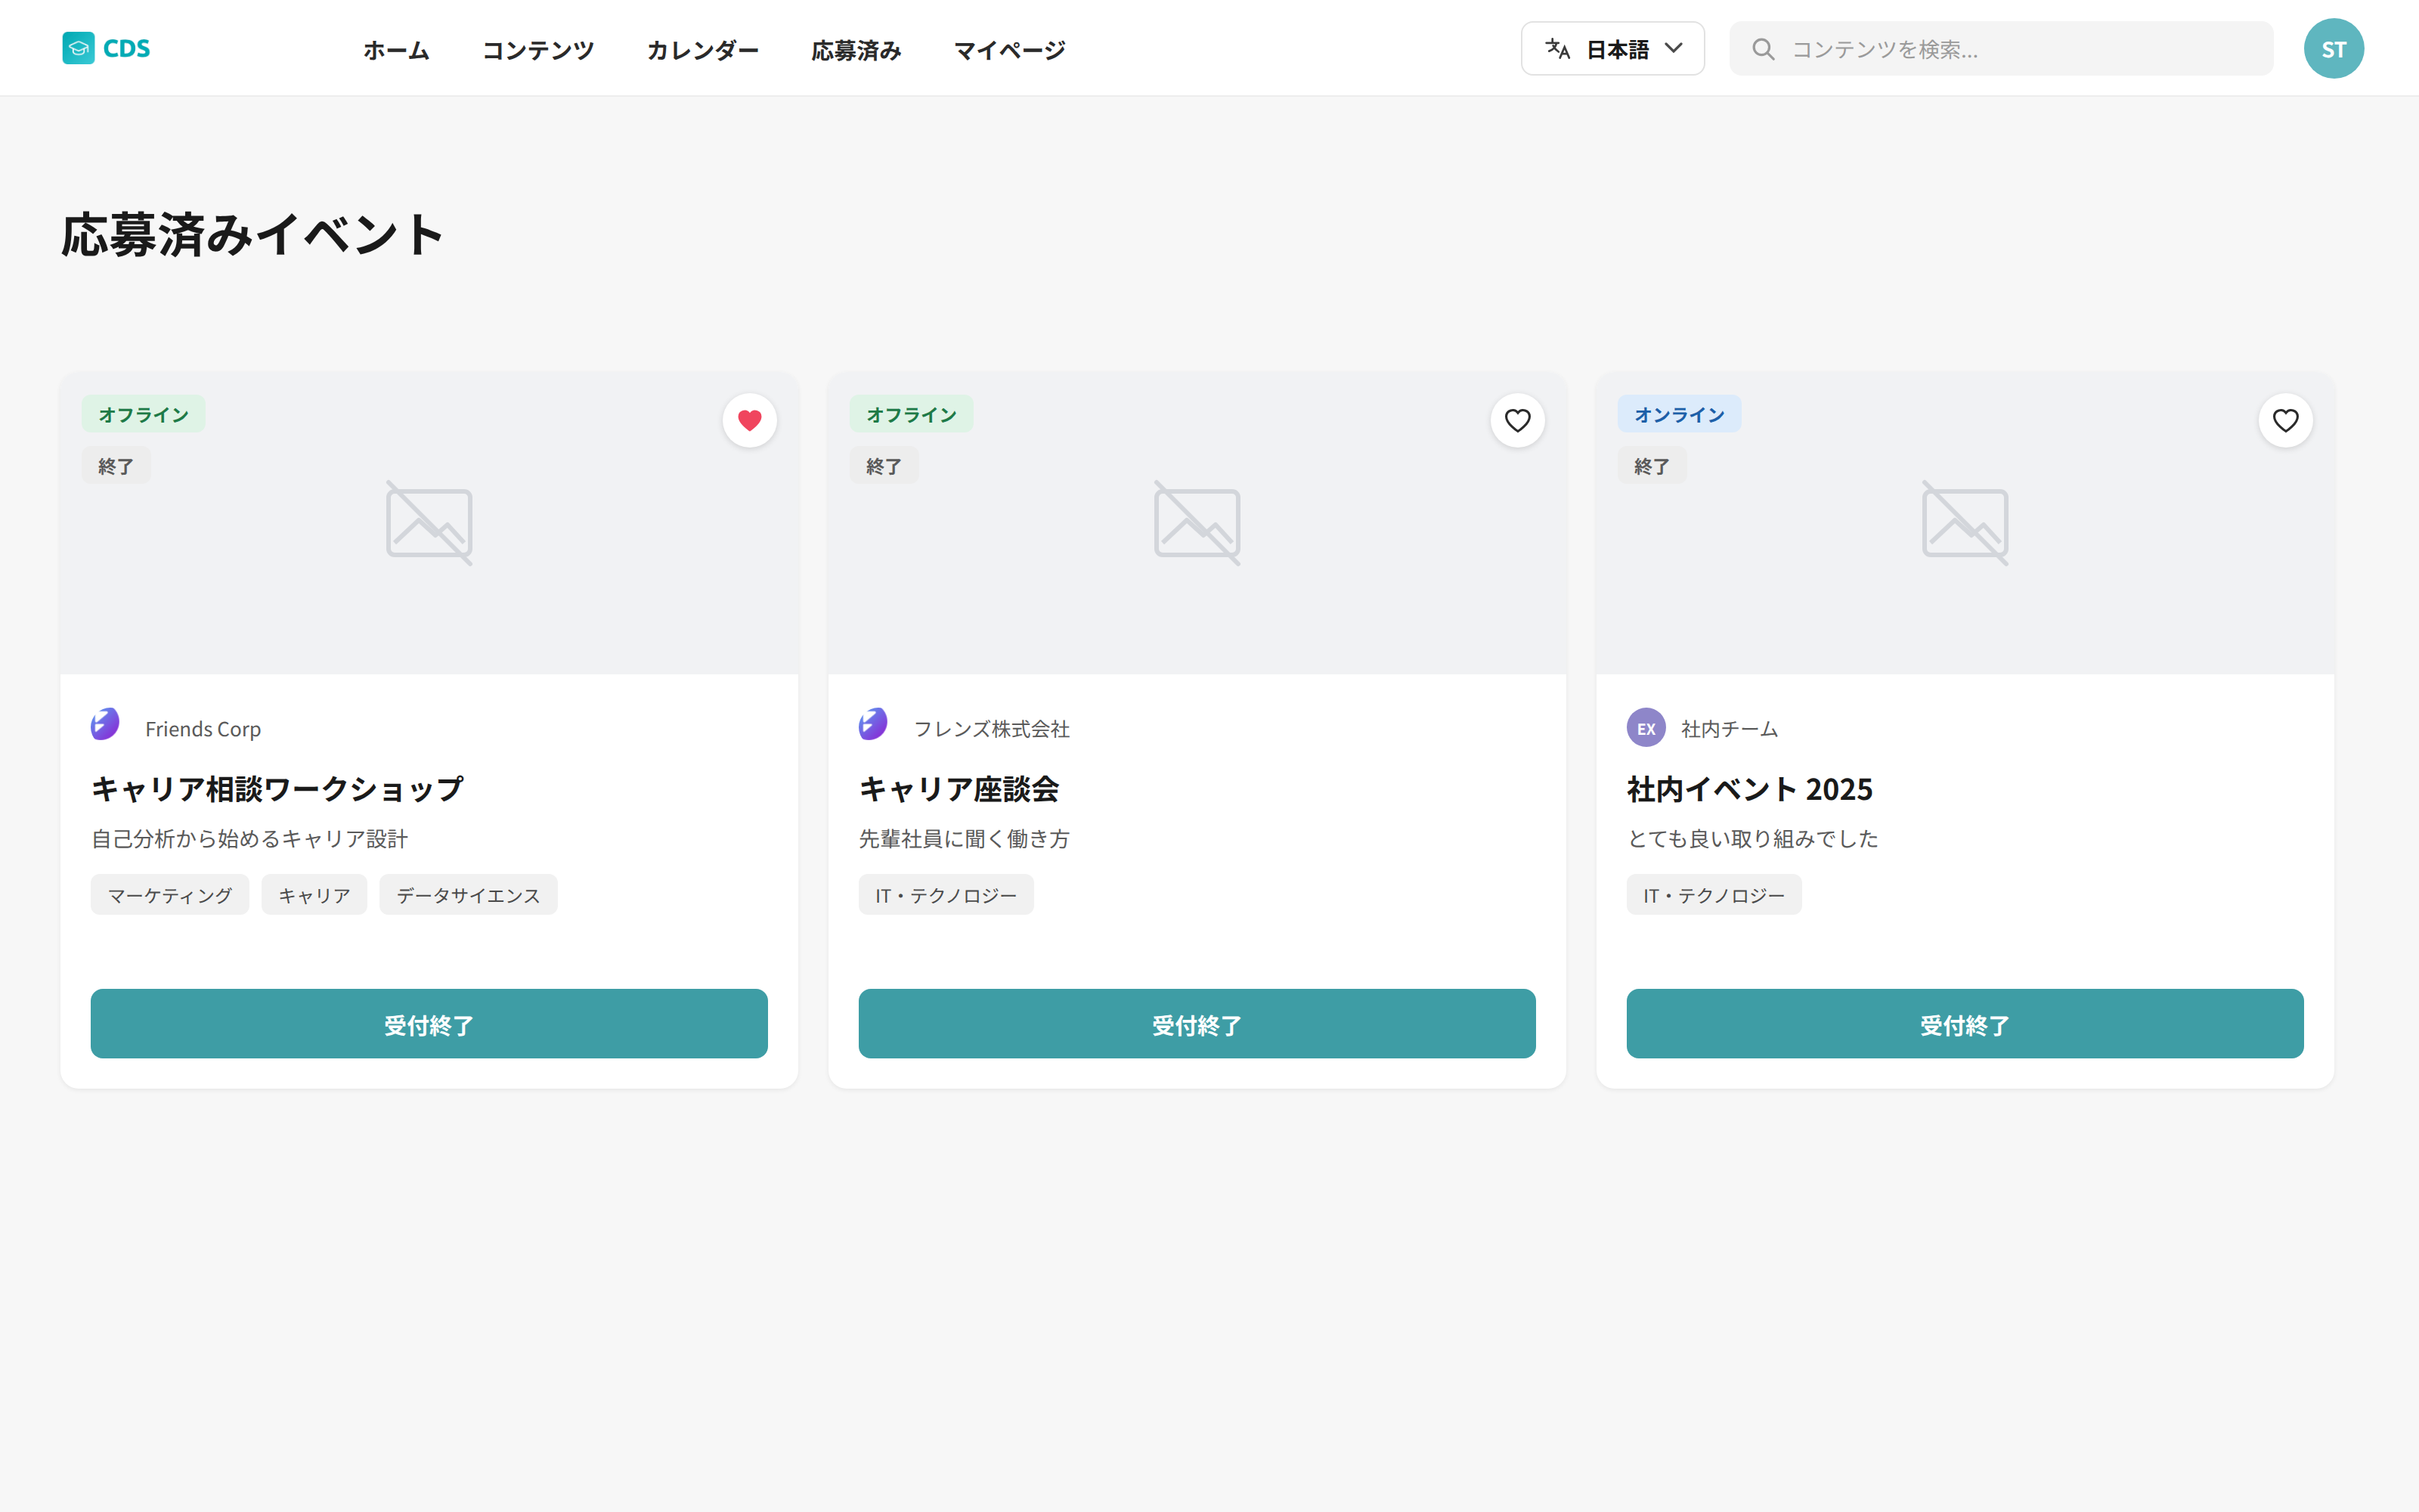Click the 社内チーム organizer name
Image resolution: width=2419 pixels, height=1512 pixels.
coord(1730,729)
